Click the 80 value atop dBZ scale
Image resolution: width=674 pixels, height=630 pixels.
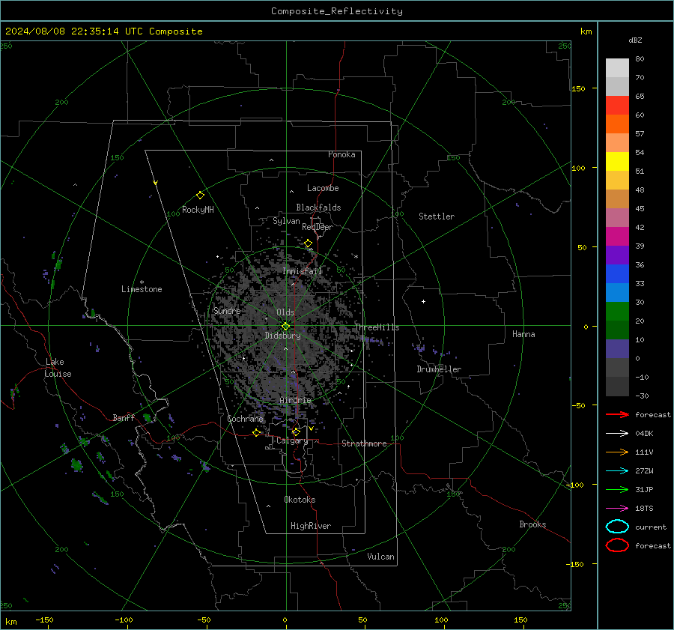click(x=640, y=59)
